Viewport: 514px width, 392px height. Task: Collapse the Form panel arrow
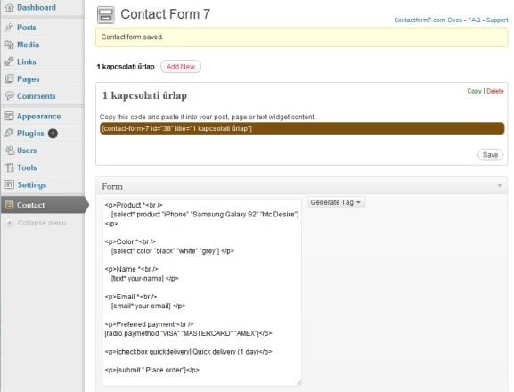(x=500, y=186)
